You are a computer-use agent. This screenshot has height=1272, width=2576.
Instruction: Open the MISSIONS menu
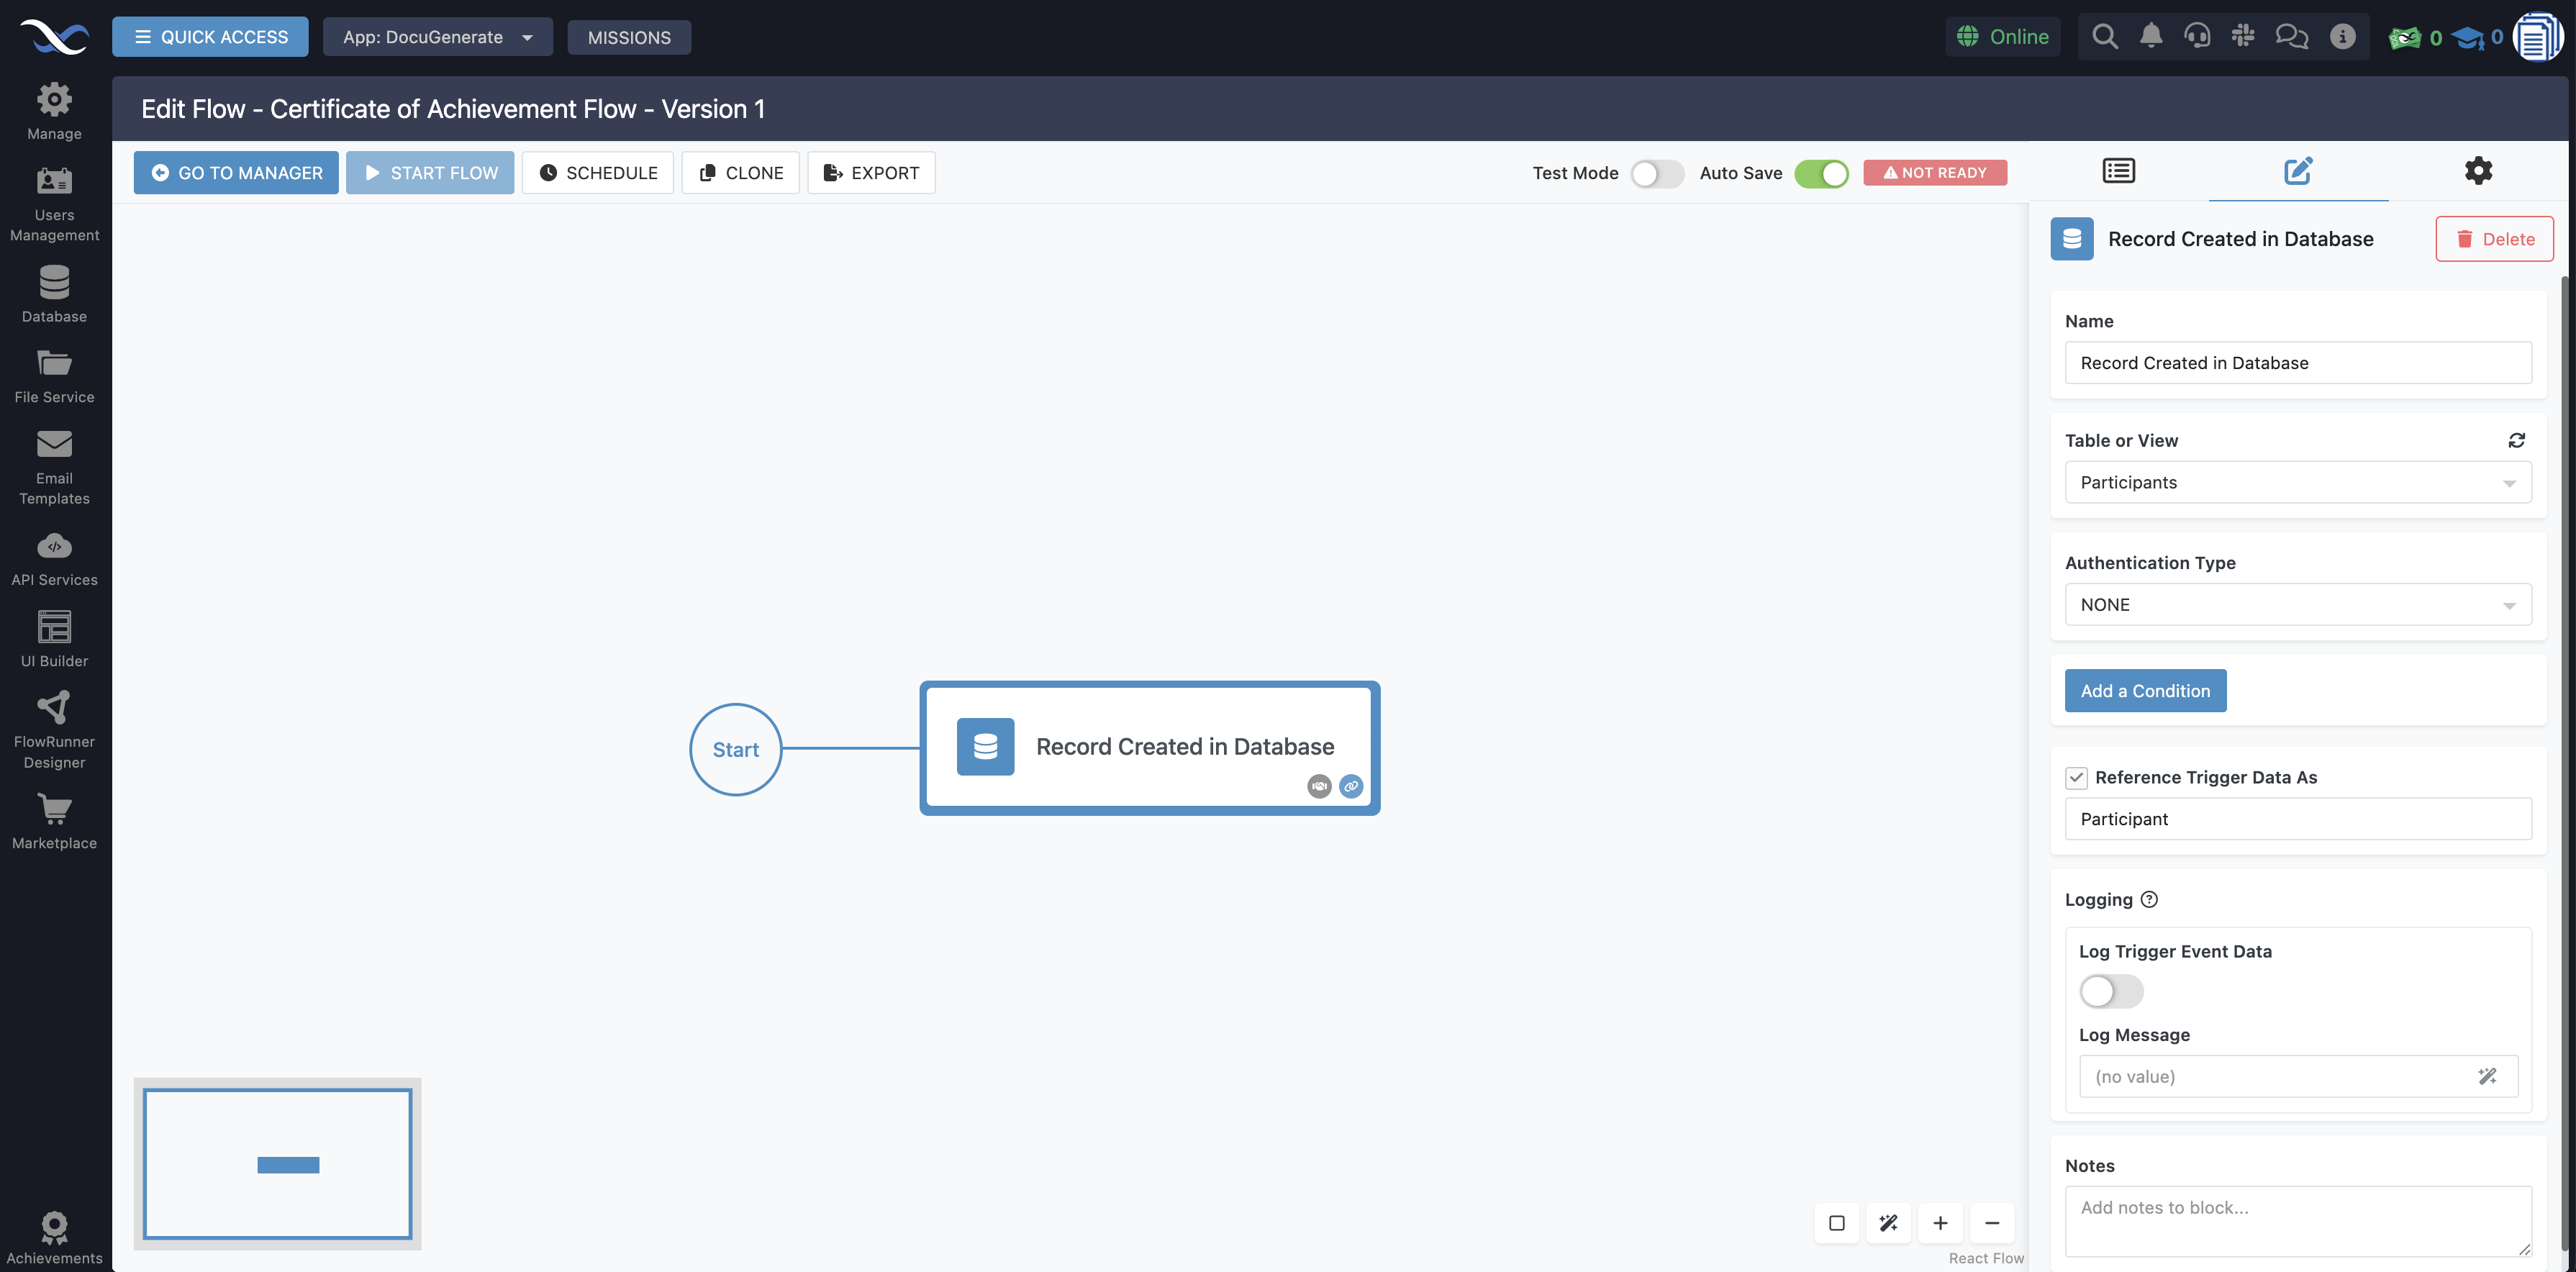(x=629, y=37)
